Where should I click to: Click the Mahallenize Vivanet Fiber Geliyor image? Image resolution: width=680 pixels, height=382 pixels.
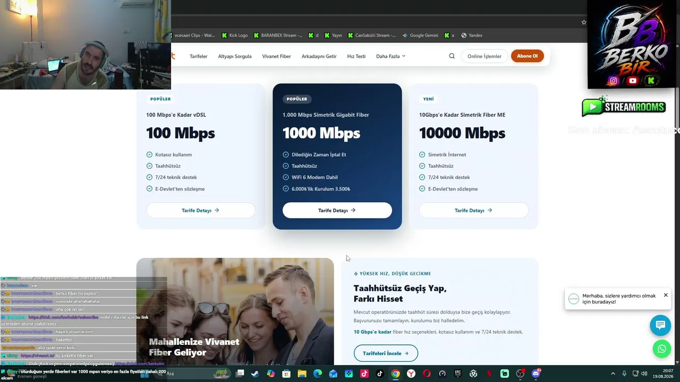point(235,311)
